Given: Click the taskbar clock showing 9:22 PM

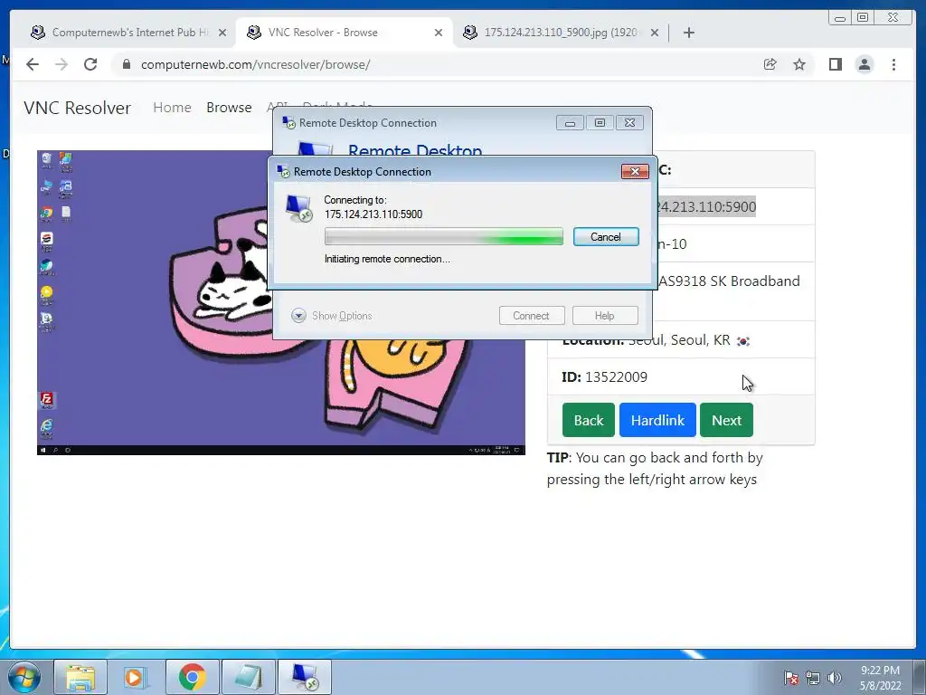Looking at the screenshot, I should [880, 678].
